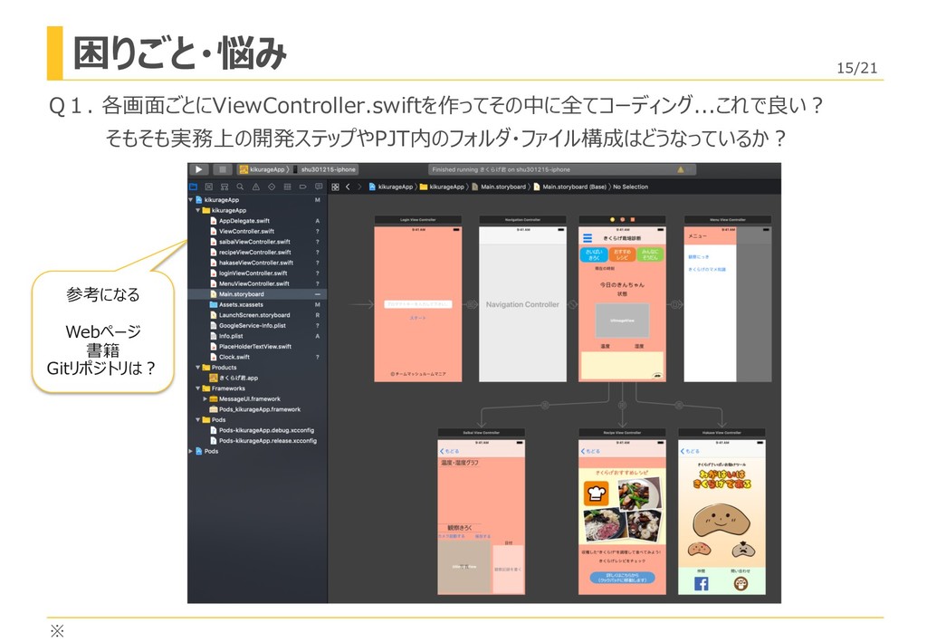
Task: Click kikurageApp folder in the jump bar
Action: tap(442, 187)
